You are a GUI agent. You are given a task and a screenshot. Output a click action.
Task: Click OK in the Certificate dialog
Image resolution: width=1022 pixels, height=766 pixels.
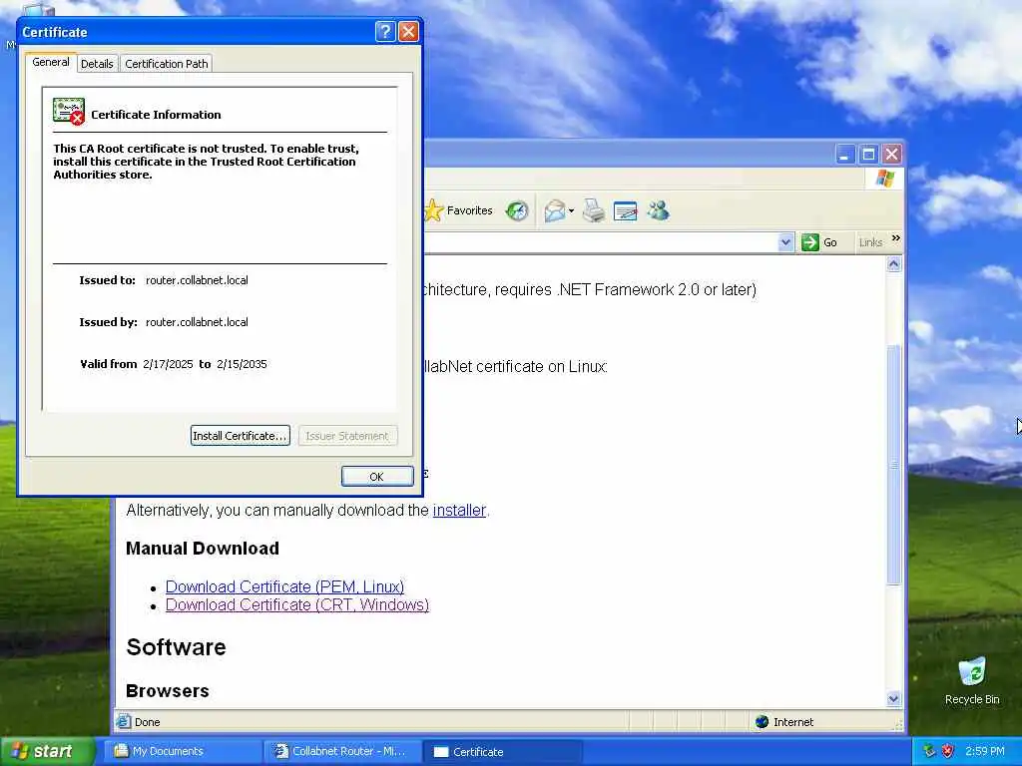click(376, 476)
